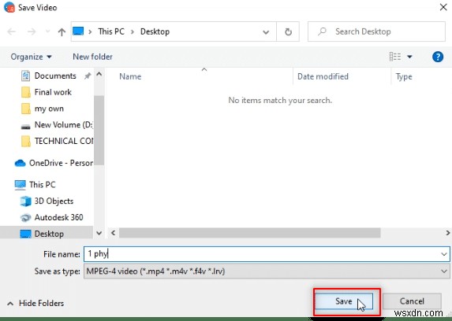The width and height of the screenshot is (452, 321).
Task: Open the view options dropdown arrow
Action: [x=409, y=57]
